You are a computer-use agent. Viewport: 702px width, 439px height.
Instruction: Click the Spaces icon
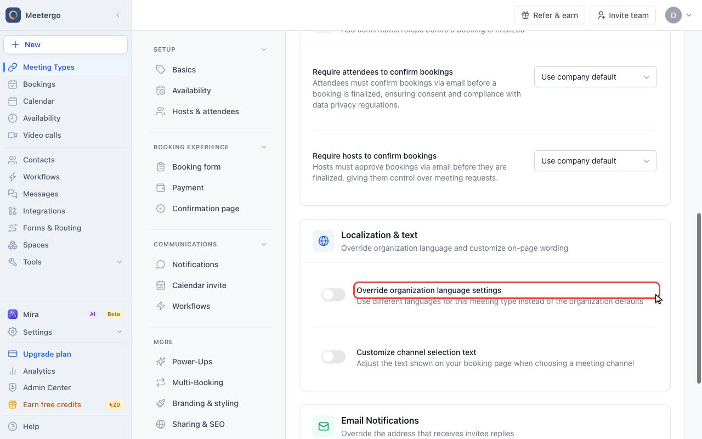point(13,245)
